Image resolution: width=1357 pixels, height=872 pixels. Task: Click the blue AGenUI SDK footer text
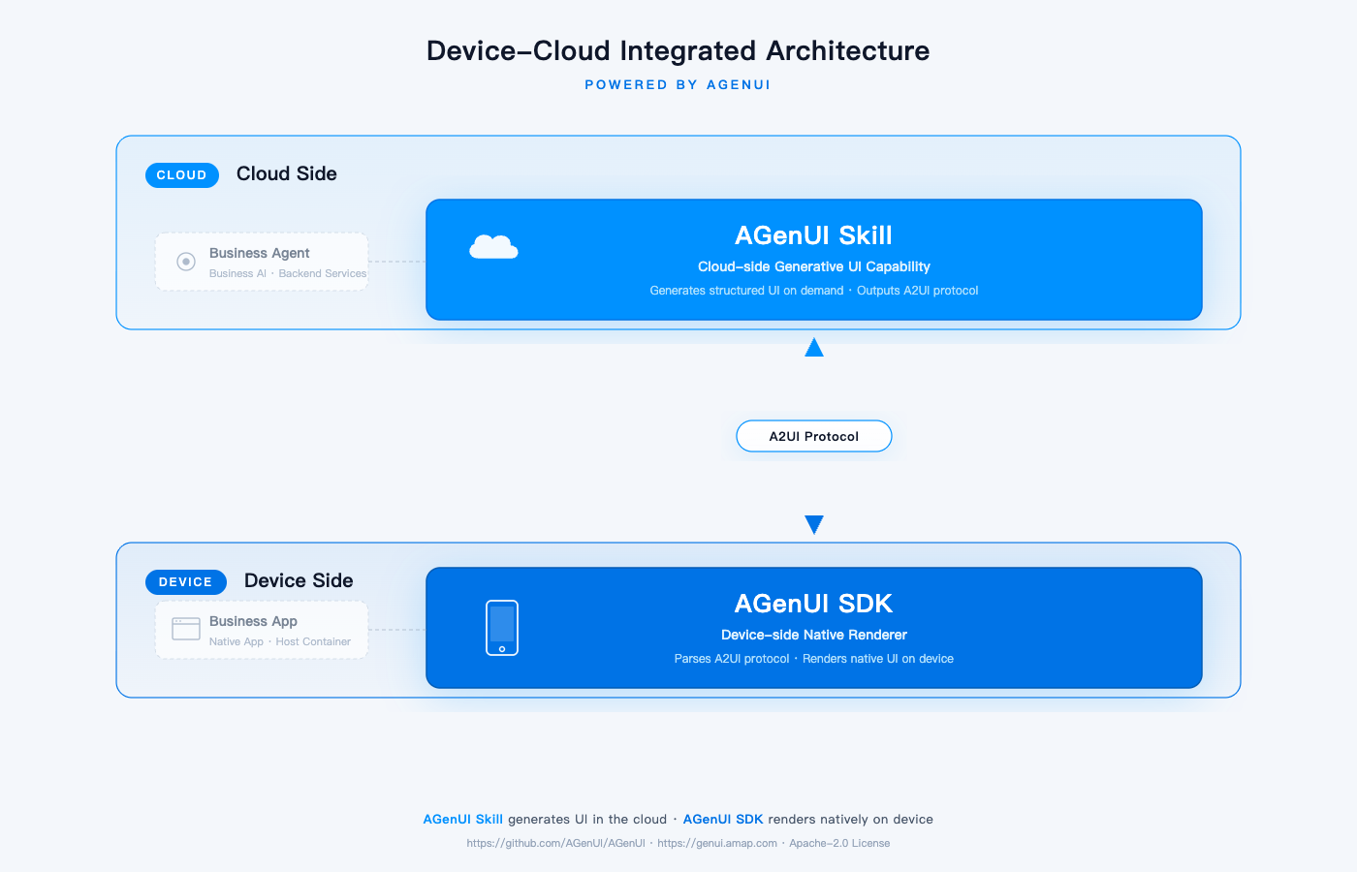click(723, 820)
